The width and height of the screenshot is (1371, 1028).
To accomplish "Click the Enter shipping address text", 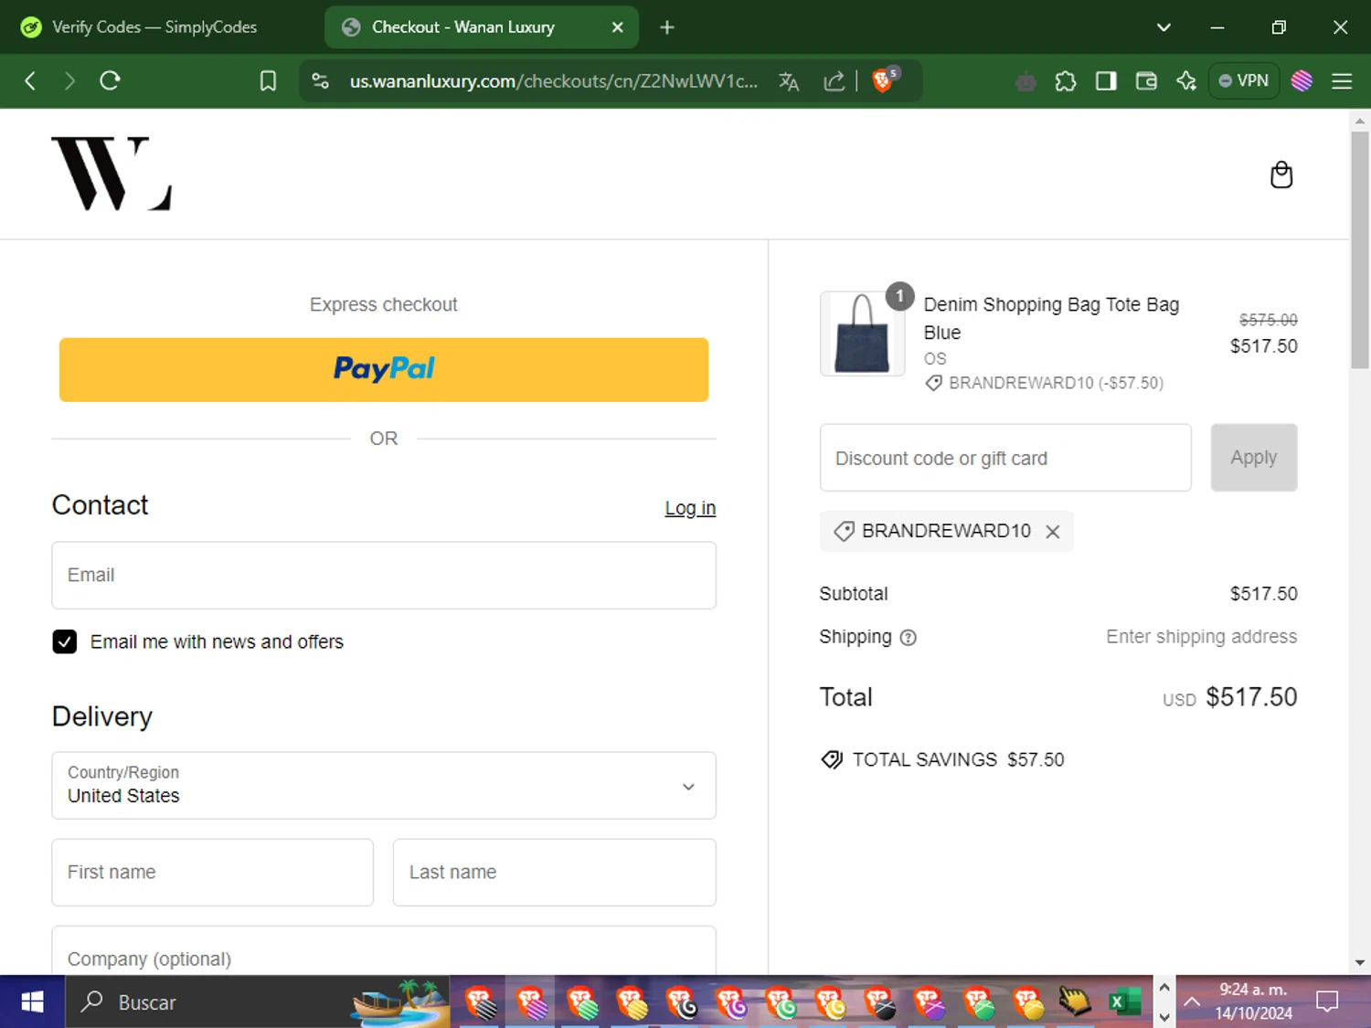I will point(1201,637).
